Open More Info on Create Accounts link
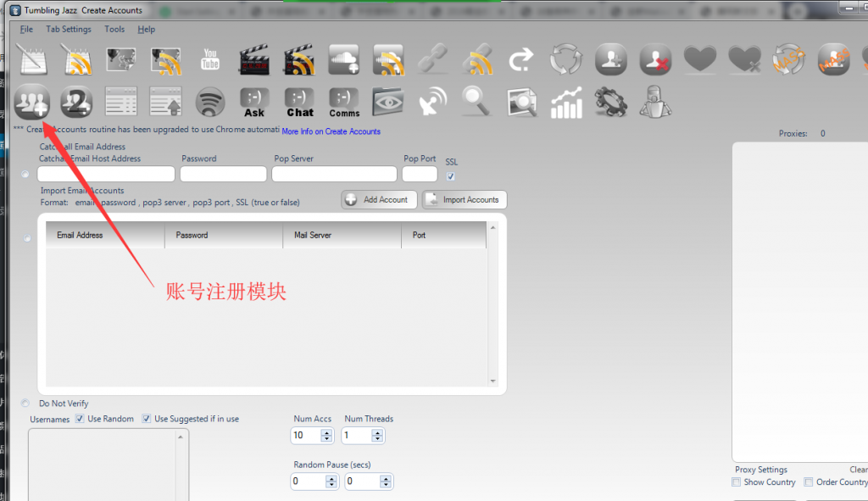 click(331, 131)
